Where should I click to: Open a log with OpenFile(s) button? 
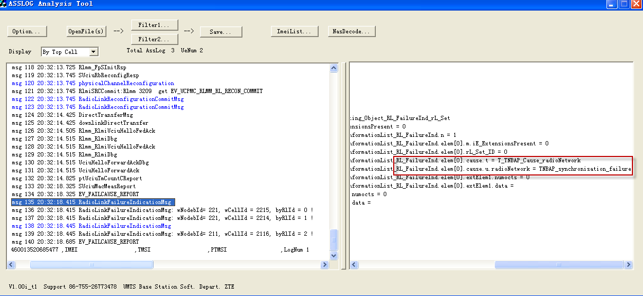pyautogui.click(x=86, y=32)
